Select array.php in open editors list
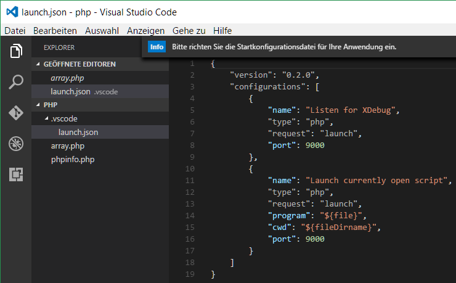Screen dimensions: 456x283 point(67,78)
